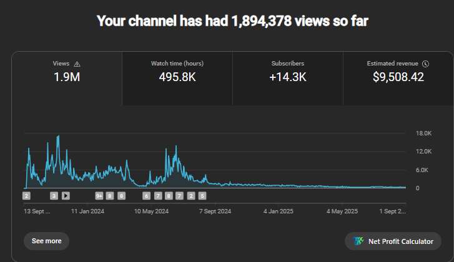Select the video marker labeled 5

coord(202,195)
